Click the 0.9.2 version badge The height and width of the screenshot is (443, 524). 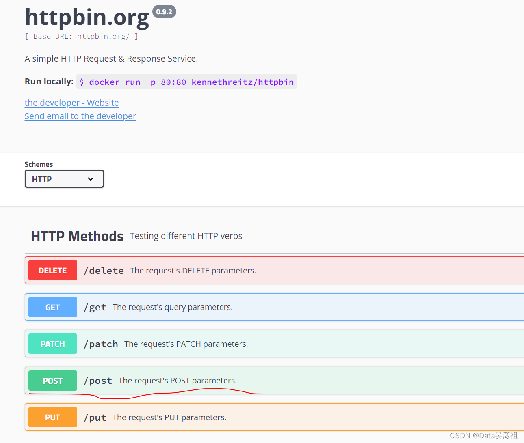click(x=164, y=12)
